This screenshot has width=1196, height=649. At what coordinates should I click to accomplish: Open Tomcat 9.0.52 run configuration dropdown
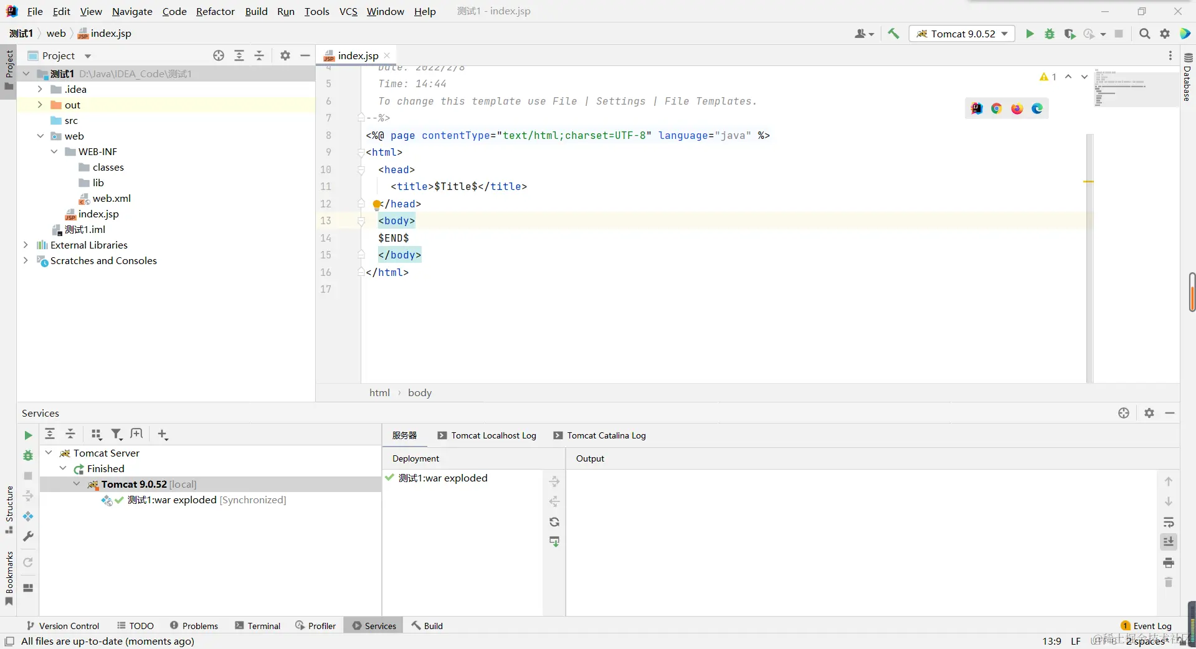click(962, 34)
